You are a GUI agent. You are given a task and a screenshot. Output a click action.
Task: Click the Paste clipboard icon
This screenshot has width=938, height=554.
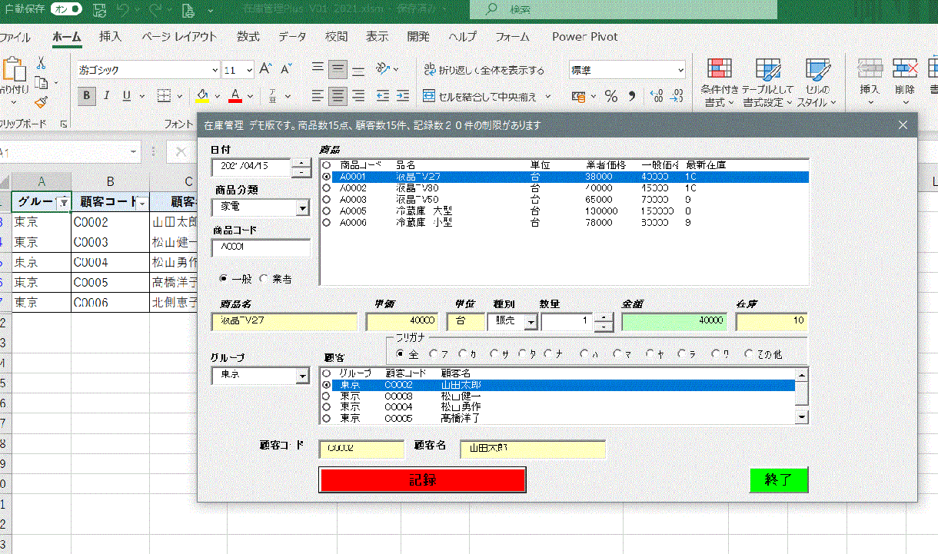[x=14, y=69]
